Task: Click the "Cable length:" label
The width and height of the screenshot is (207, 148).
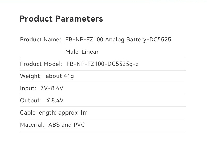Action: [38, 113]
